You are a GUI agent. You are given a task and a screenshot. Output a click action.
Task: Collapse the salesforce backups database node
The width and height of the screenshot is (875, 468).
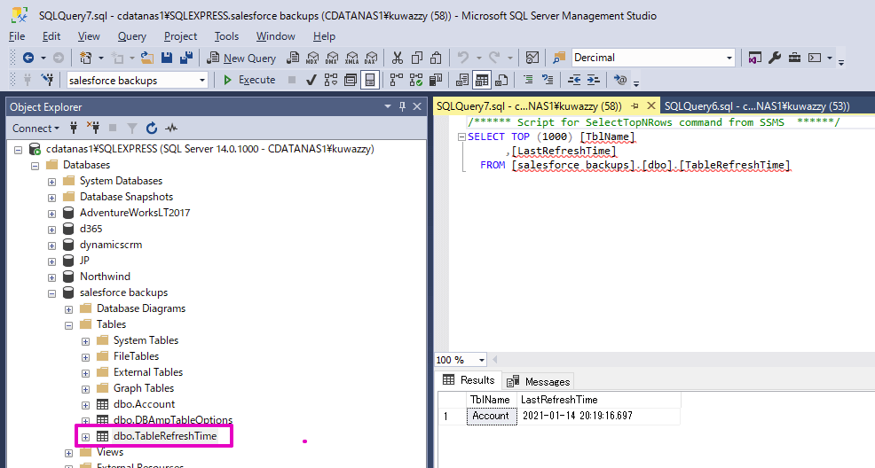pos(51,293)
